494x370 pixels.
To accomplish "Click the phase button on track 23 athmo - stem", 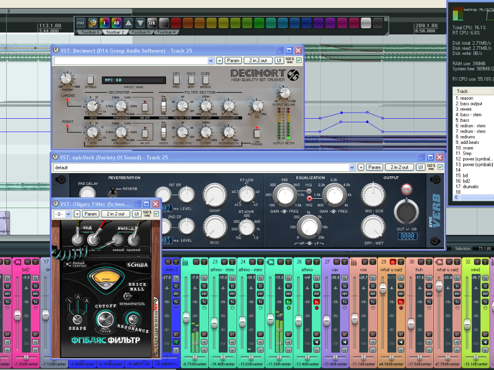I will [232, 278].
